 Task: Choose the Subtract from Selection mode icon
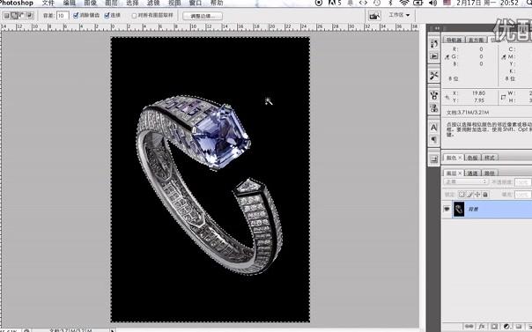click(22, 16)
